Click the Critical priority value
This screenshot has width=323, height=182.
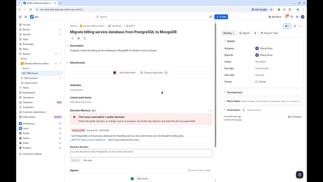click(260, 82)
